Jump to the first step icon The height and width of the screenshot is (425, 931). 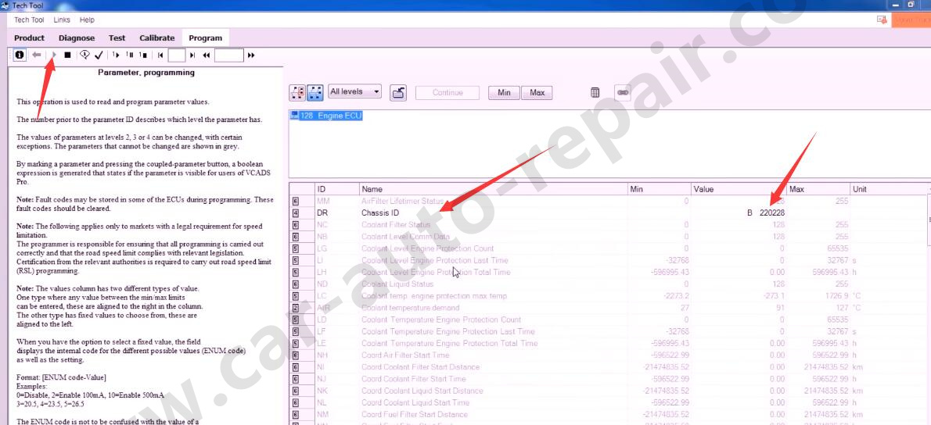pyautogui.click(x=160, y=55)
